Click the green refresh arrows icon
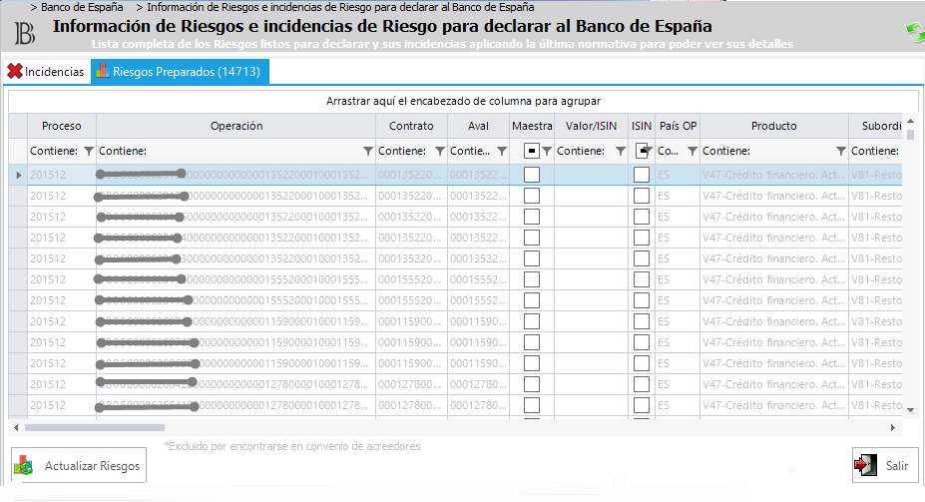This screenshot has width=925, height=502. click(915, 31)
